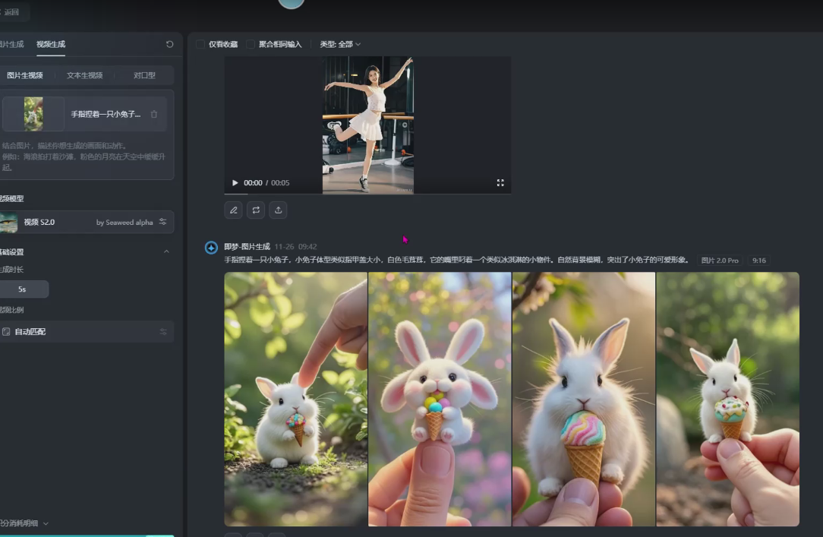Click the reset icon in panel header
The width and height of the screenshot is (823, 537).
point(169,44)
